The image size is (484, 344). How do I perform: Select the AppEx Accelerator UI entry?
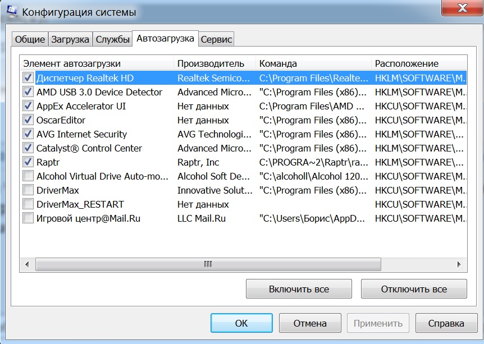[x=81, y=106]
